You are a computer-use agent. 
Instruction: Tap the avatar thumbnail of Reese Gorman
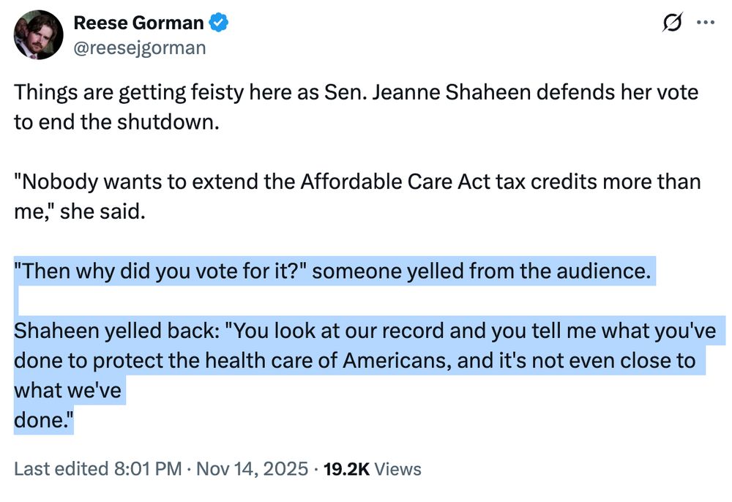(x=37, y=33)
